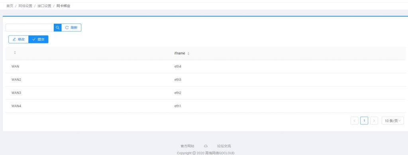Focus the search input field
This screenshot has height=155, width=408.
coord(29,27)
